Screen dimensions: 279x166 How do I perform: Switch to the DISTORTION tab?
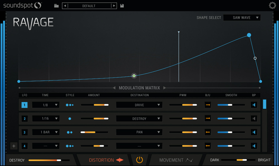pos(106,160)
